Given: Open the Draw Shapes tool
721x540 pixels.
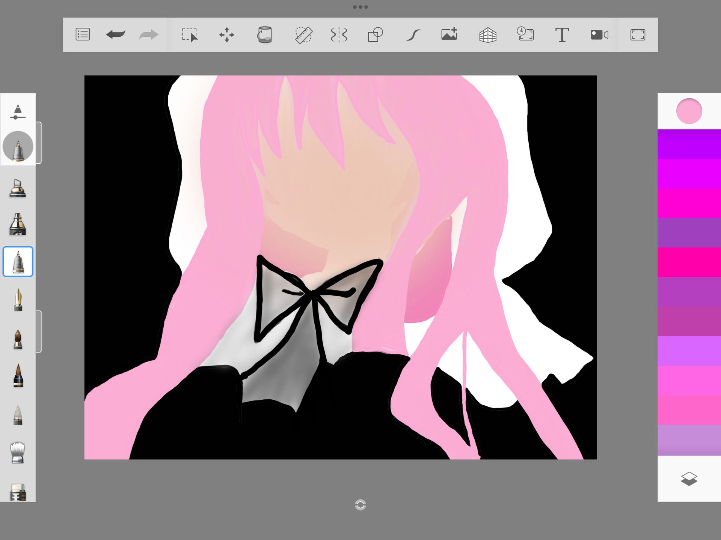Looking at the screenshot, I should 375,35.
